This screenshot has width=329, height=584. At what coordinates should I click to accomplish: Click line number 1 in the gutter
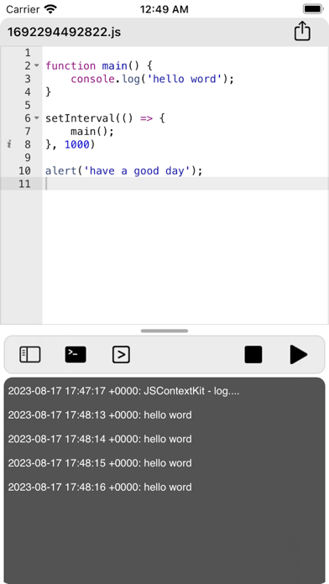point(28,53)
